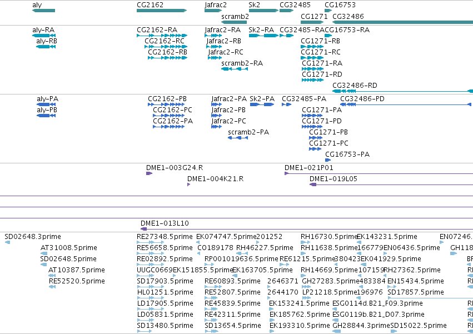Select transcript CG1271-RA
This screenshot has height=334, width=473.
pos(322,63)
